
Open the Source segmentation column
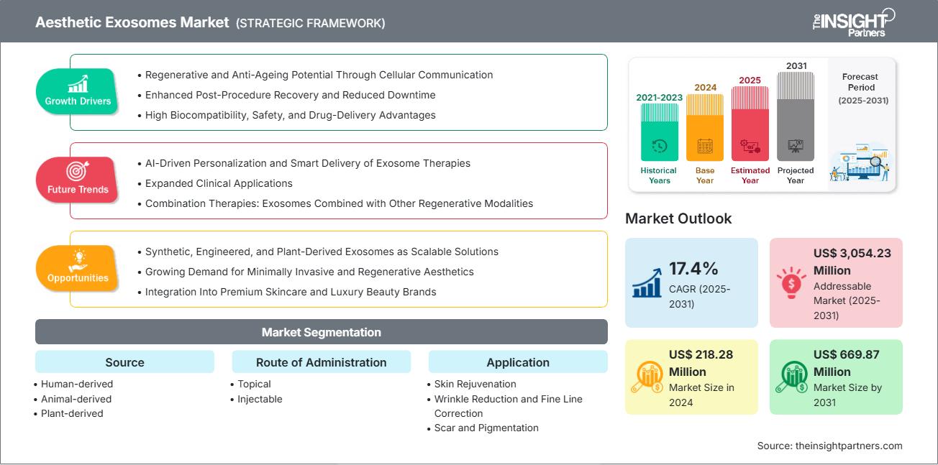[124, 362]
